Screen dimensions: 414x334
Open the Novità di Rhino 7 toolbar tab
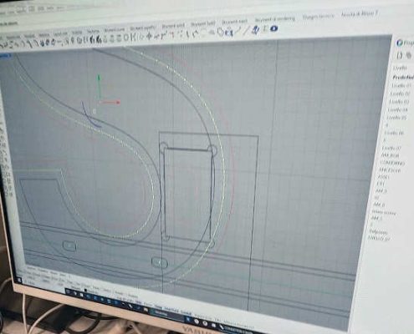tap(360, 14)
